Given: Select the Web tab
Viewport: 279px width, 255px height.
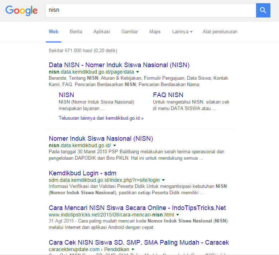Looking at the screenshot, I should pyautogui.click(x=54, y=31).
